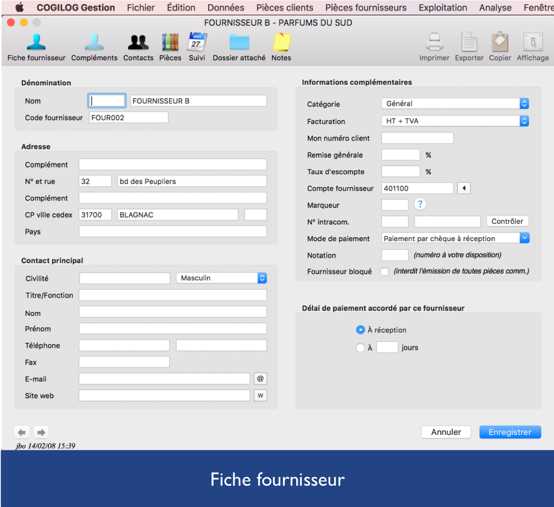Open the Suivi calendar icon
Image resolution: width=554 pixels, height=507 pixels.
(x=197, y=42)
